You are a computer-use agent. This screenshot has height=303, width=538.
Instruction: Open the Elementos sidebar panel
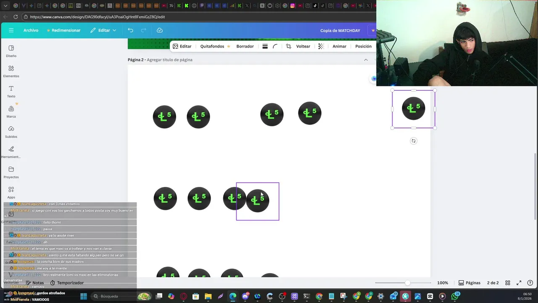click(x=11, y=71)
